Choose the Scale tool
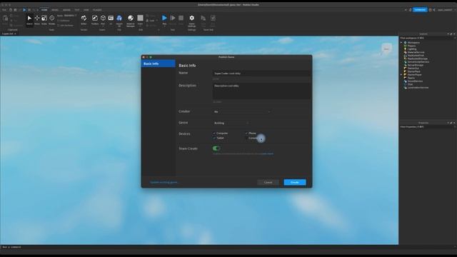Image resolution: width=457 pixels, height=257 pixels. 44,20
